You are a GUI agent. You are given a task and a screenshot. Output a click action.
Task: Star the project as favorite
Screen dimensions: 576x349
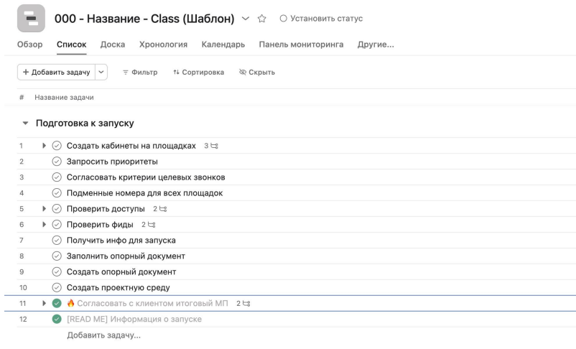(261, 19)
